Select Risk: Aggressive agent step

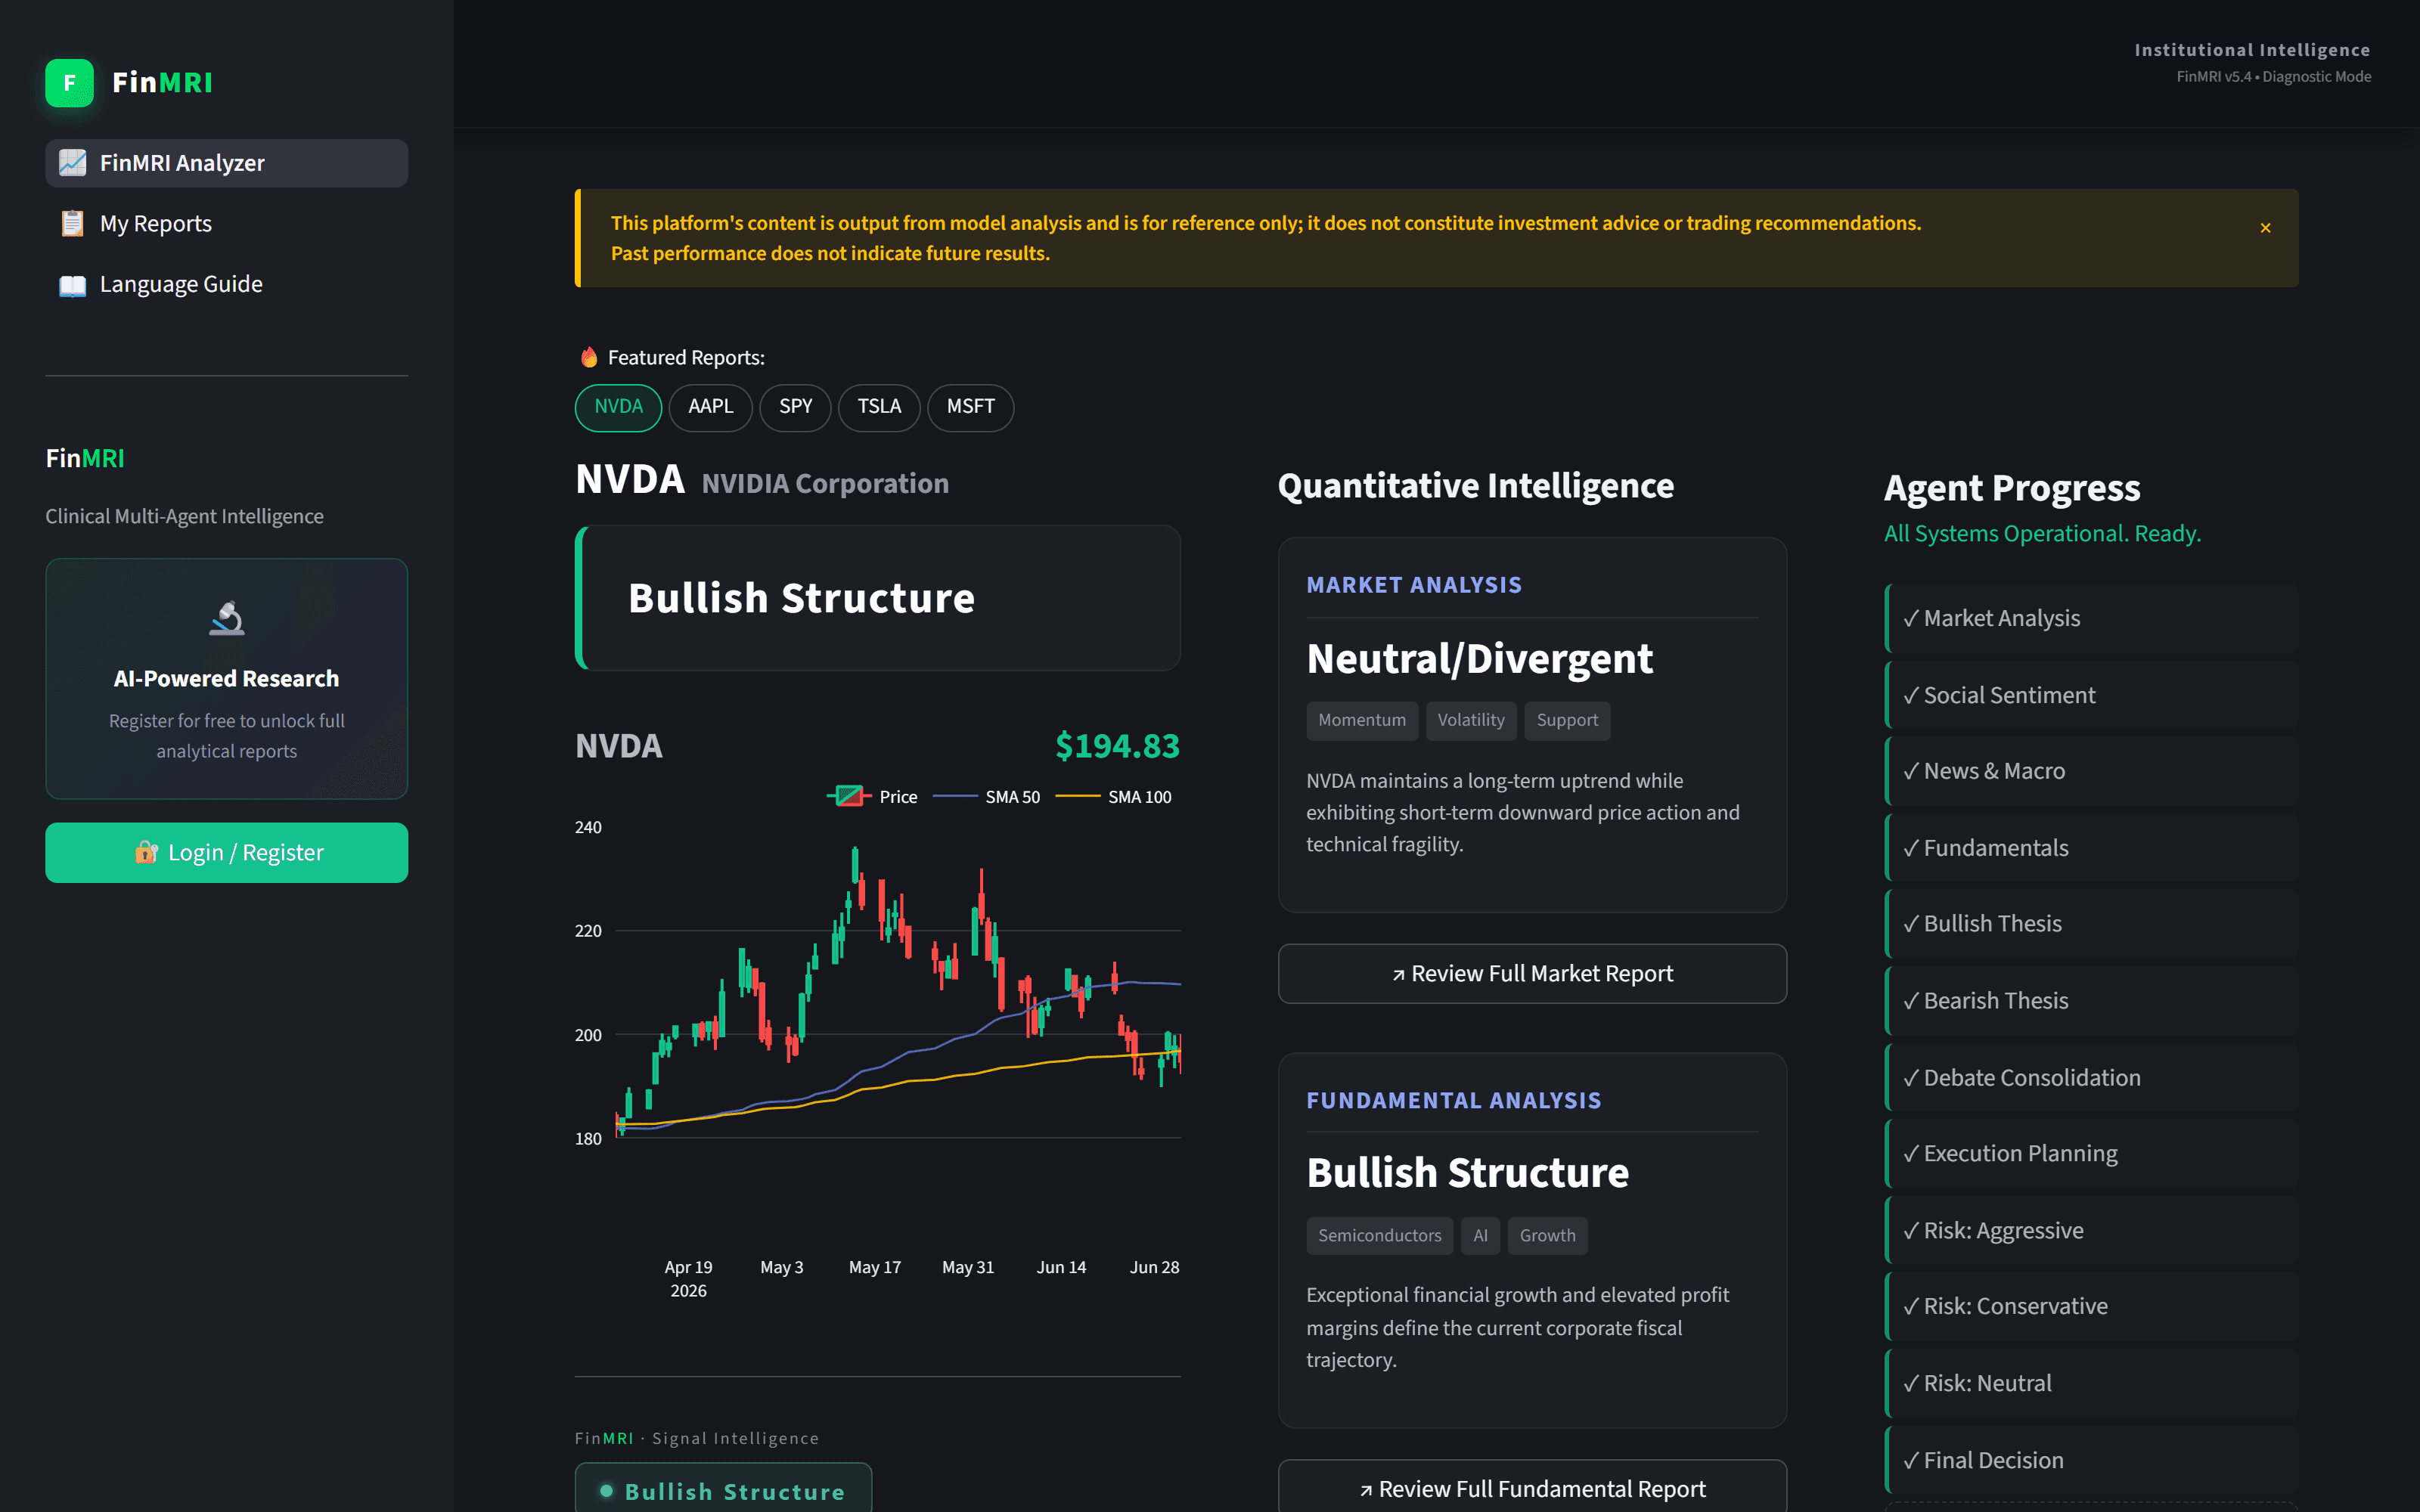2091,1231
